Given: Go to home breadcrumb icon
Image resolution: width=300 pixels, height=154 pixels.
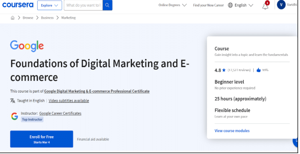Looking at the screenshot, I should coord(13,18).
